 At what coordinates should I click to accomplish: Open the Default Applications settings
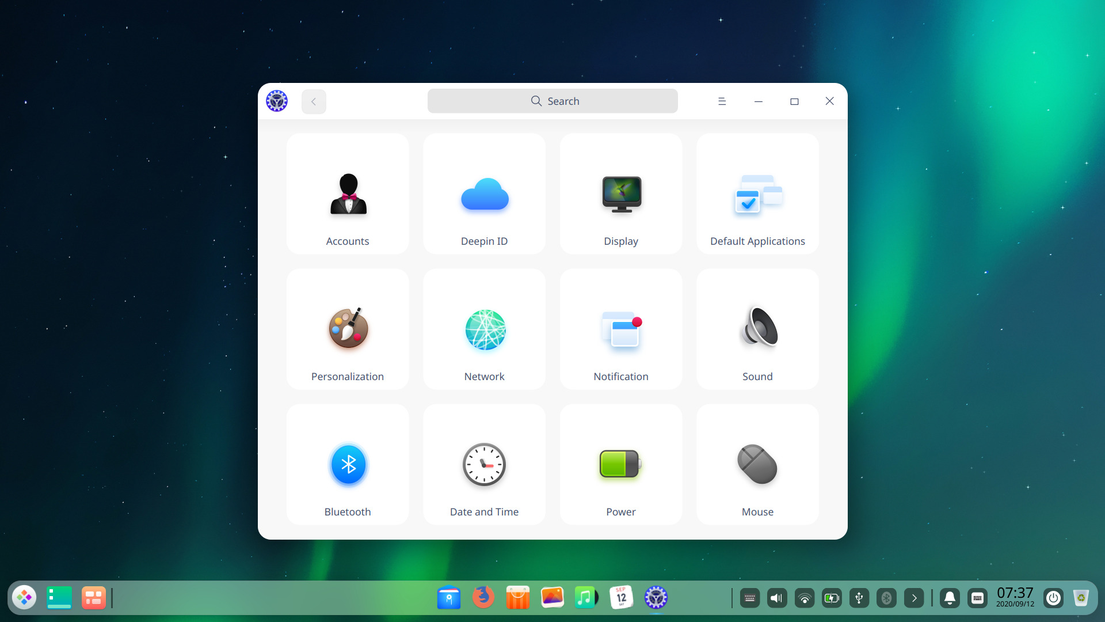click(x=757, y=194)
